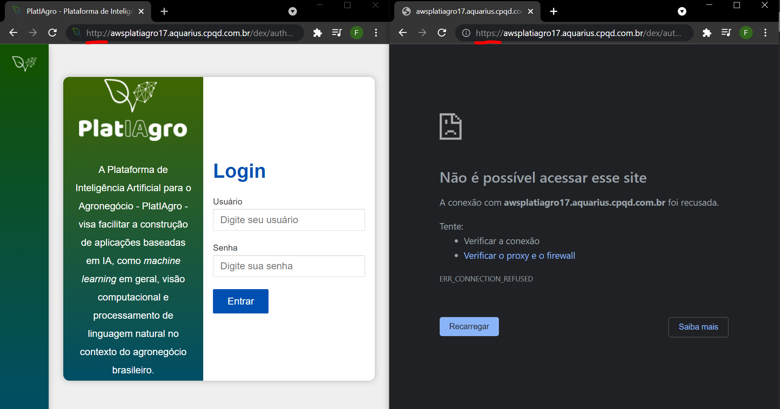Close the left browser window

coord(375,5)
